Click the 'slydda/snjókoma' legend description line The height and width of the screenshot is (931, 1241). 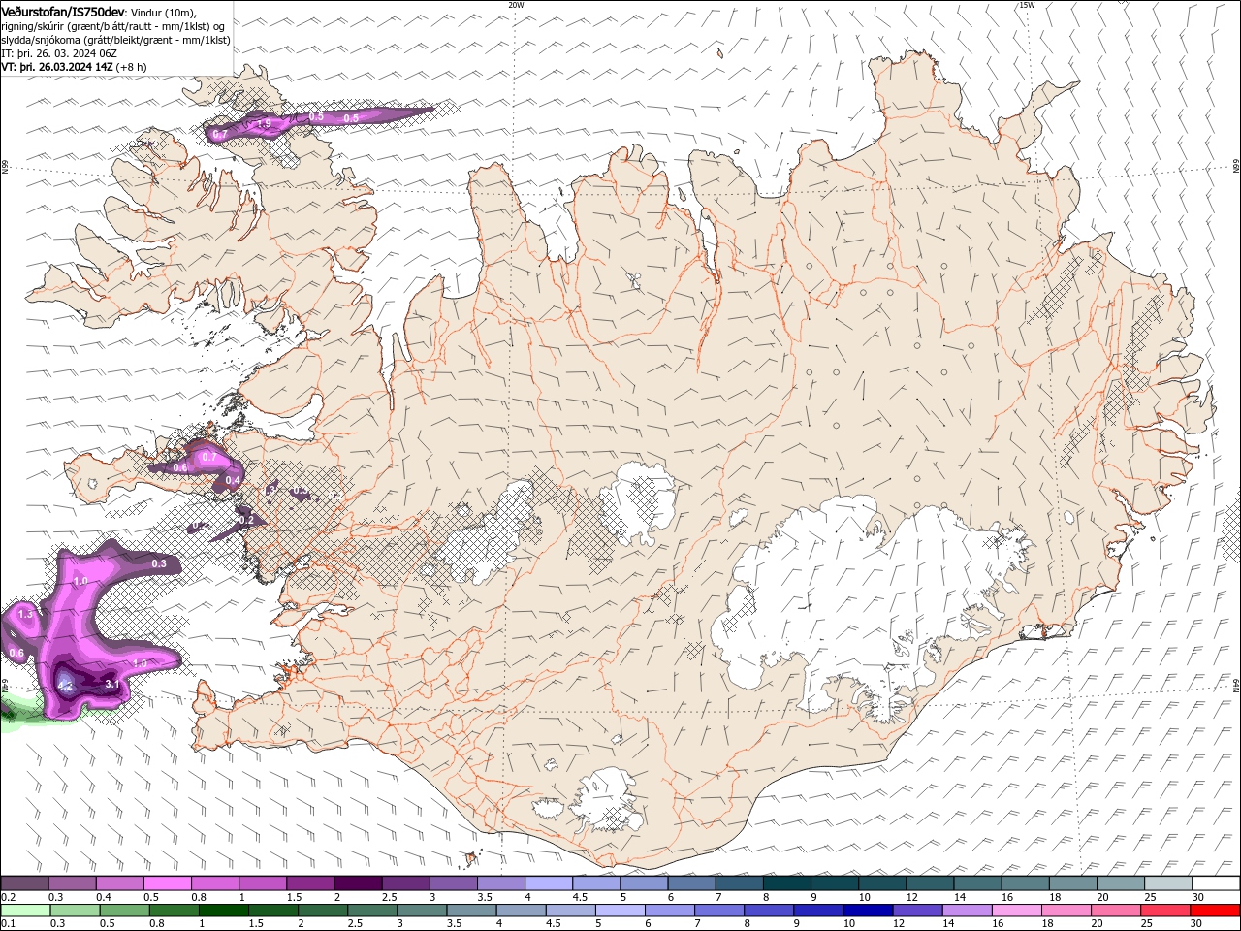pyautogui.click(x=116, y=40)
